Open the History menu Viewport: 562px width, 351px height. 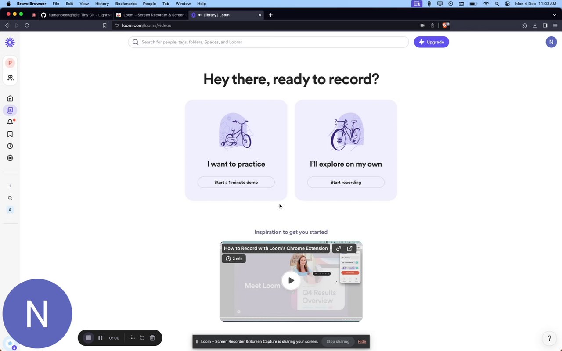click(102, 4)
